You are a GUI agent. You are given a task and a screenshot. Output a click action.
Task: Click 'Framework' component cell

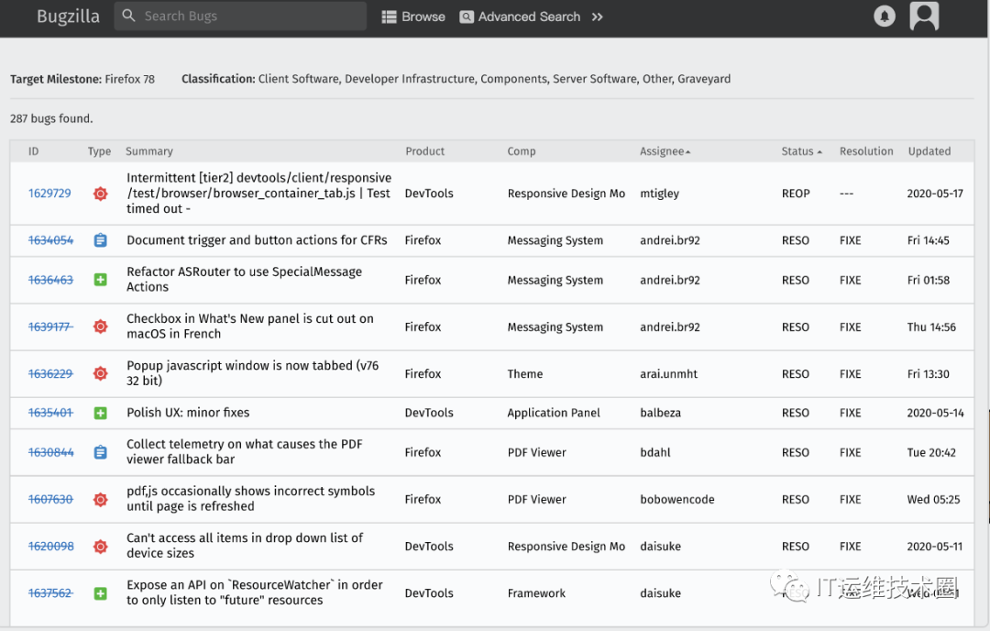[536, 593]
